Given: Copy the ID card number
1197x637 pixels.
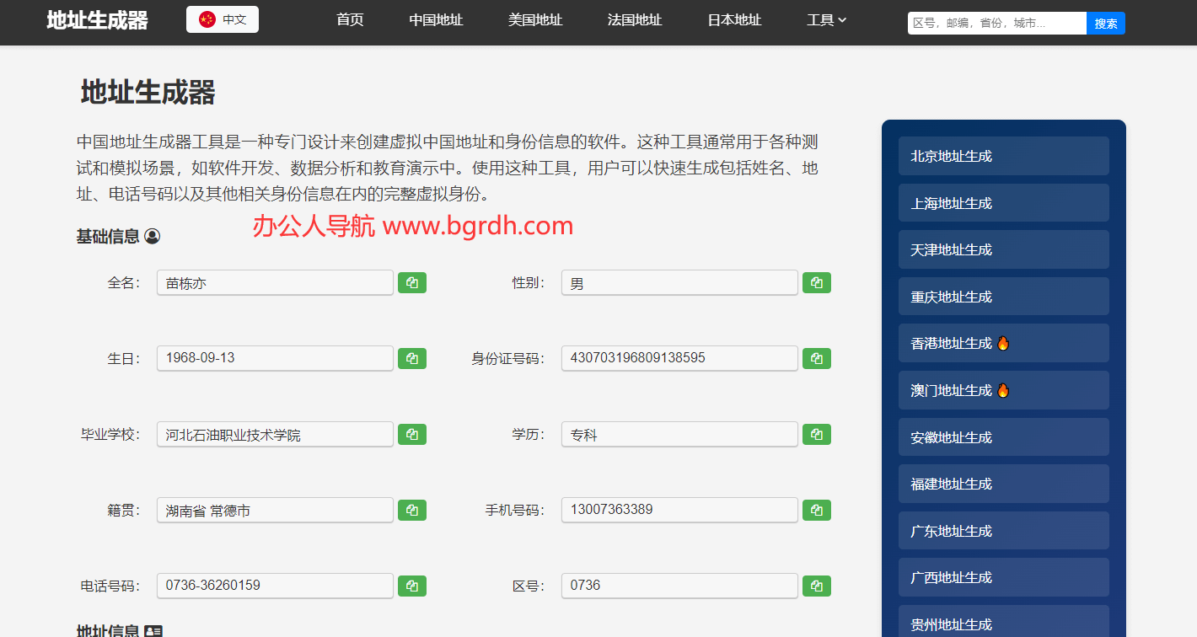Looking at the screenshot, I should 816,359.
